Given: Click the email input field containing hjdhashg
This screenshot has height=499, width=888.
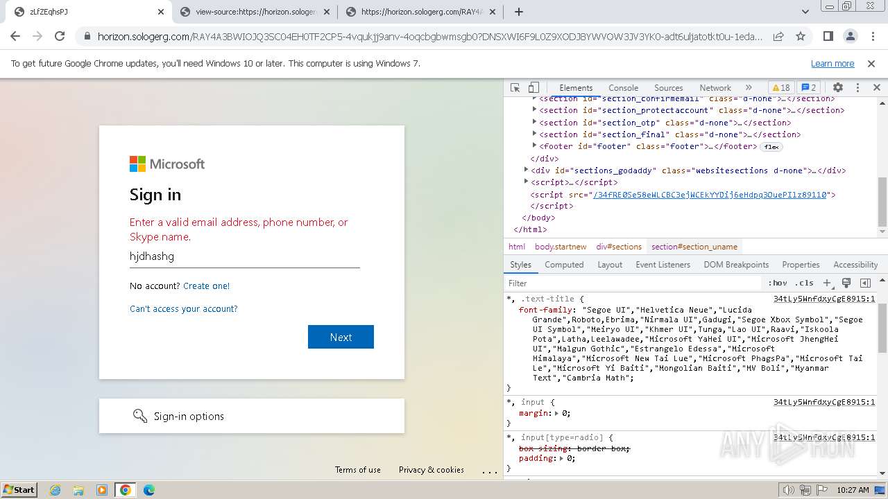Looking at the screenshot, I should [x=245, y=256].
